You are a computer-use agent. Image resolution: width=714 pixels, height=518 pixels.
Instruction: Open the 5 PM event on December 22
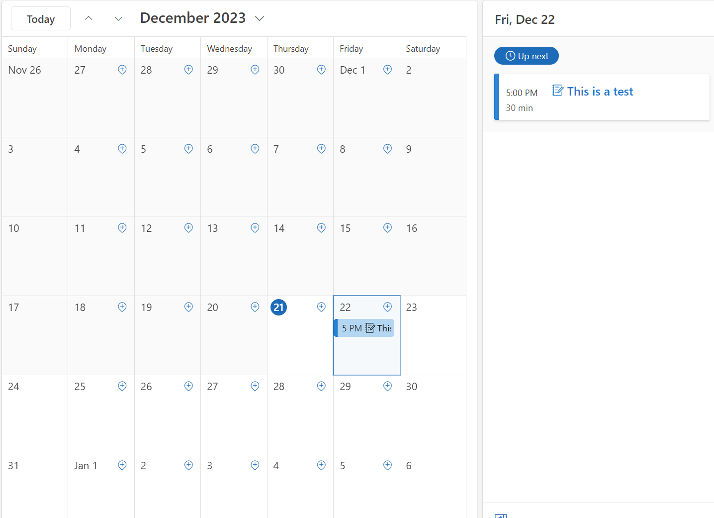click(364, 328)
